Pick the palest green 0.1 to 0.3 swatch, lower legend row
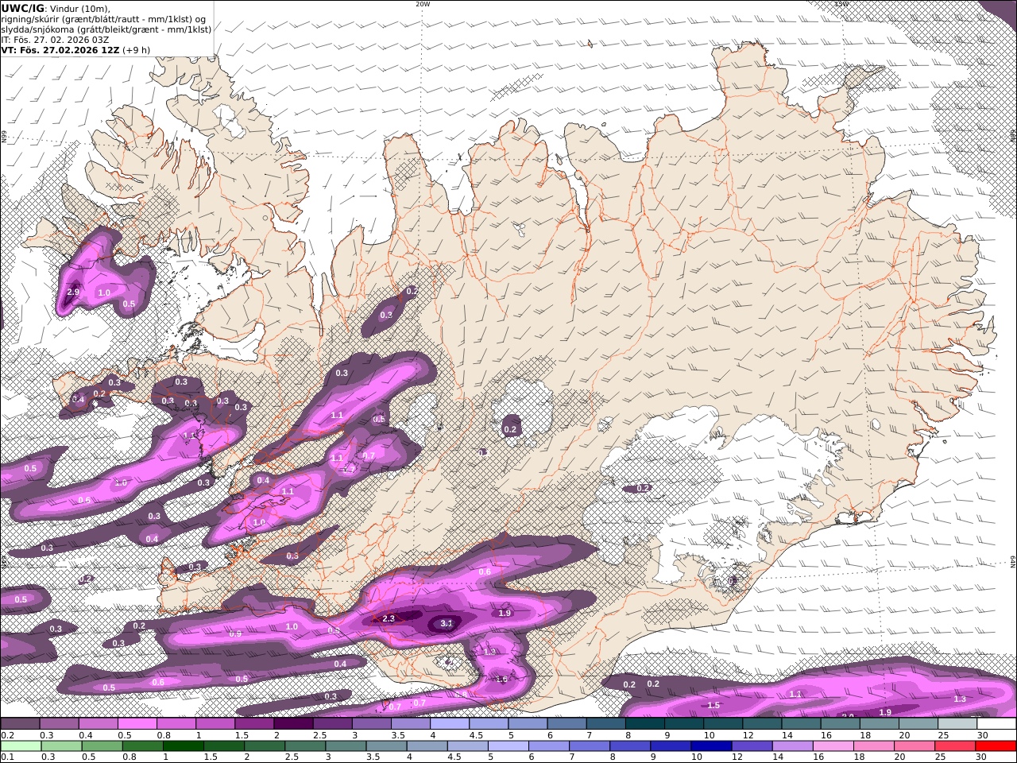 (22, 746)
